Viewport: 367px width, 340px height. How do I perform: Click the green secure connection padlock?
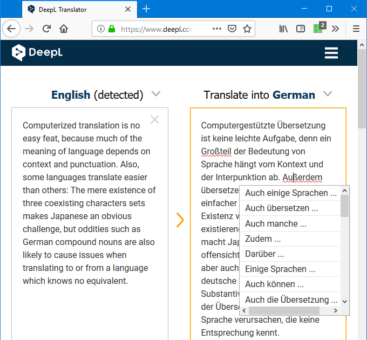(x=112, y=29)
